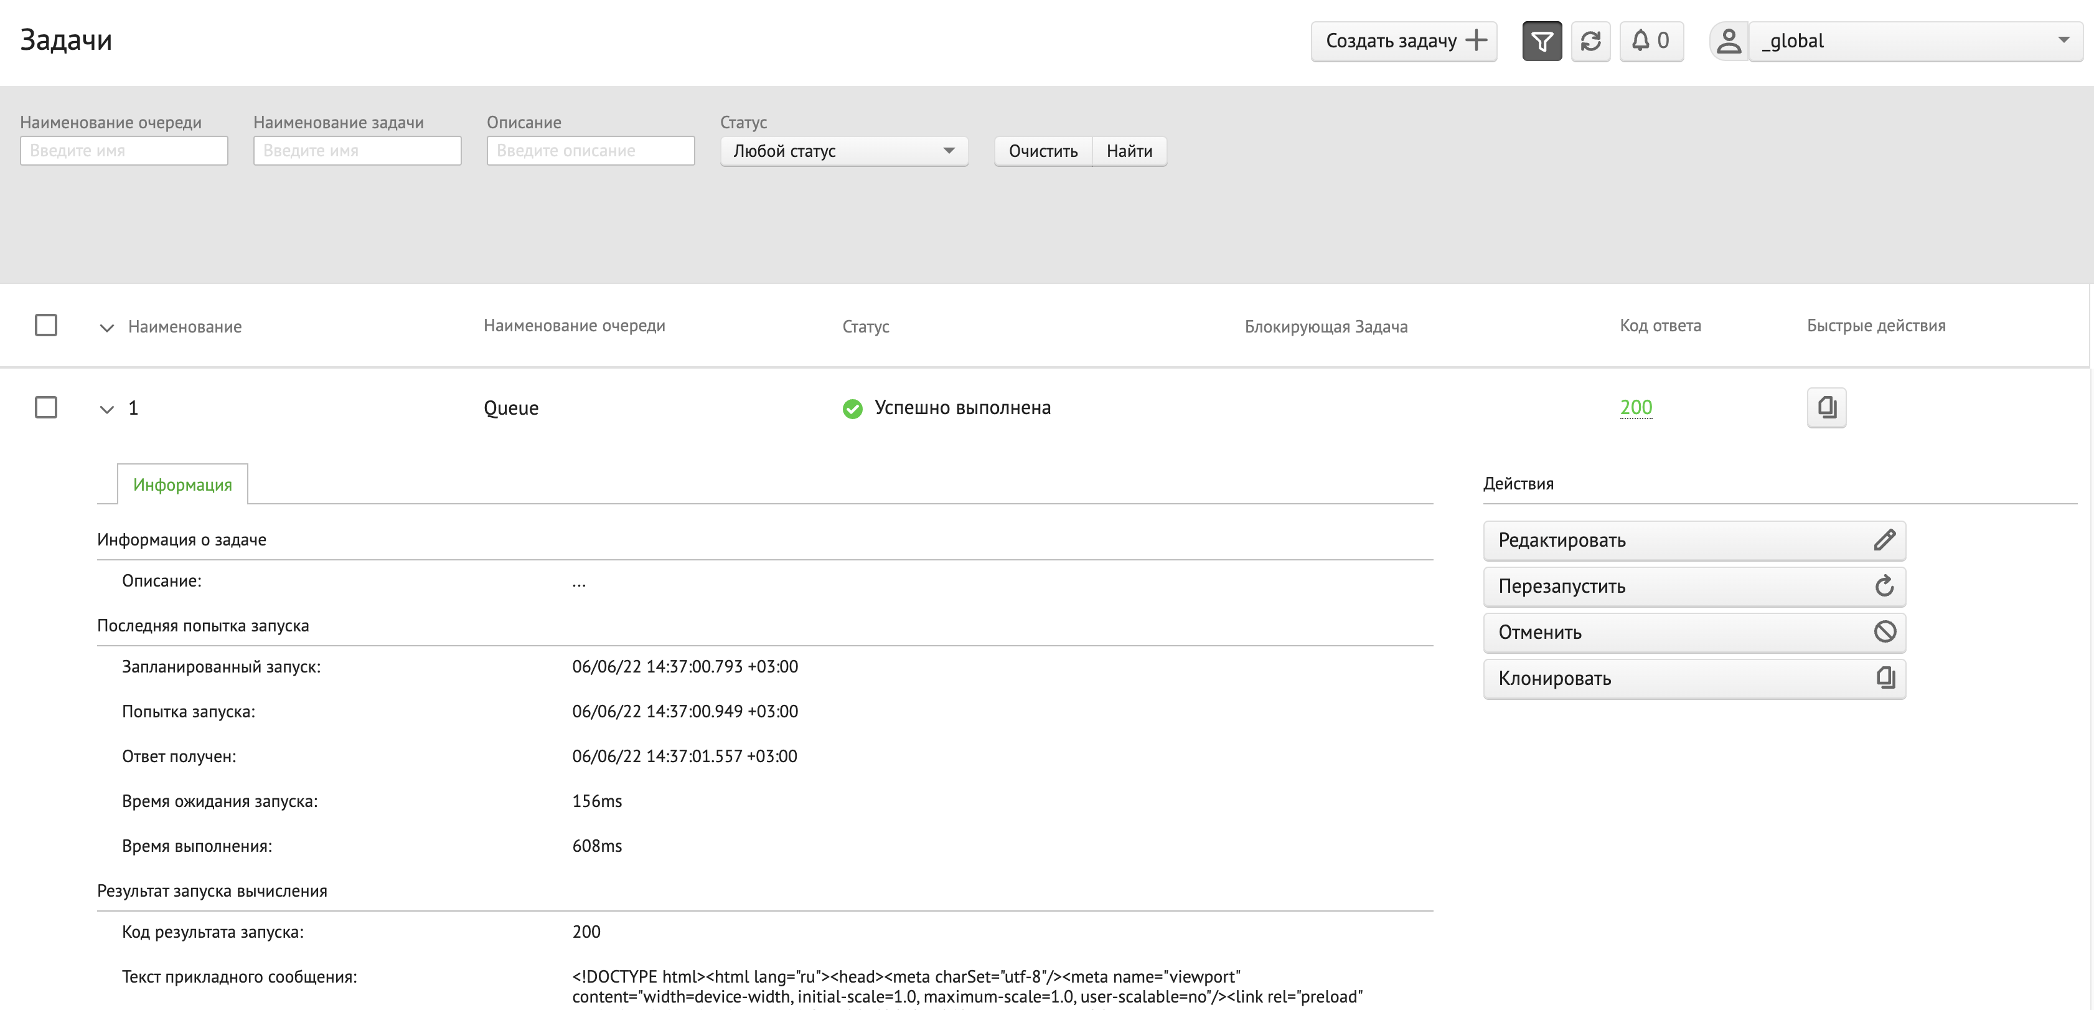
Task: Check the checkbox for task 1
Action: (x=46, y=407)
